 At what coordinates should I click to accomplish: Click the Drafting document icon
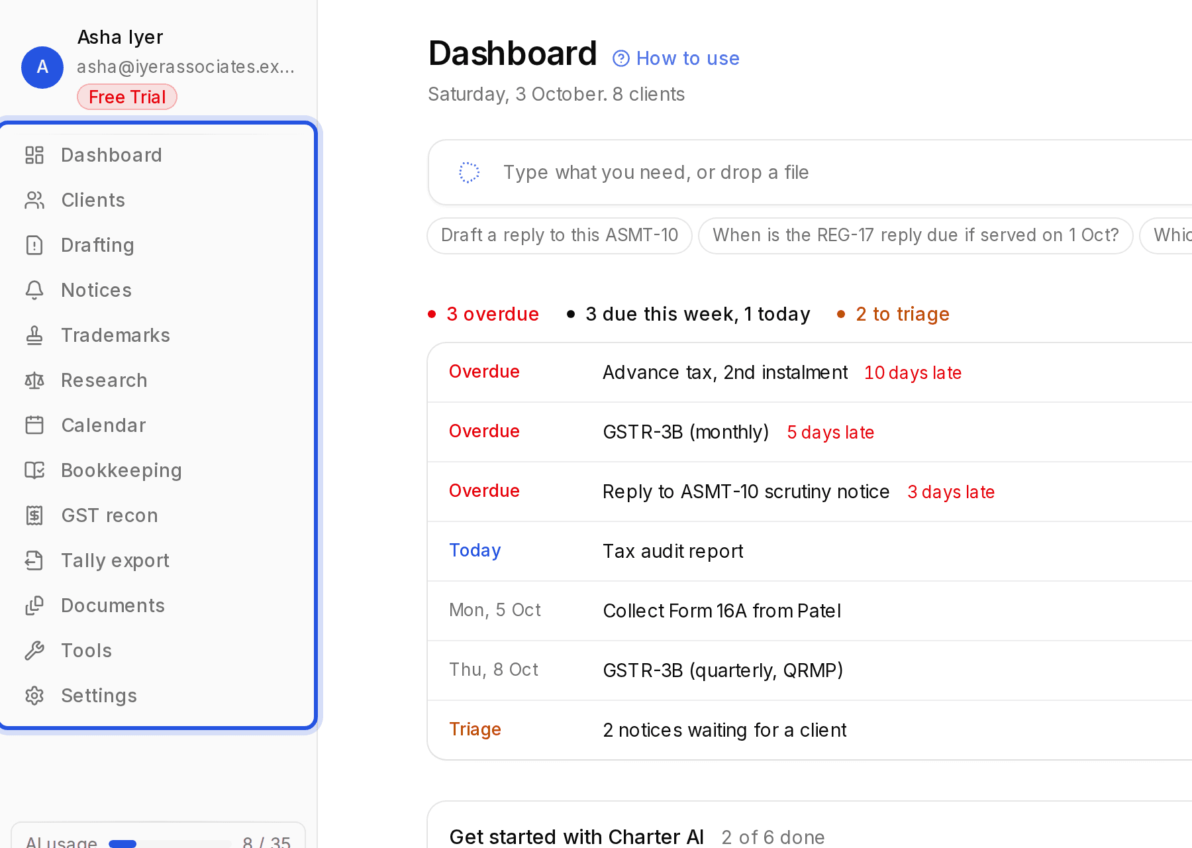click(x=34, y=245)
